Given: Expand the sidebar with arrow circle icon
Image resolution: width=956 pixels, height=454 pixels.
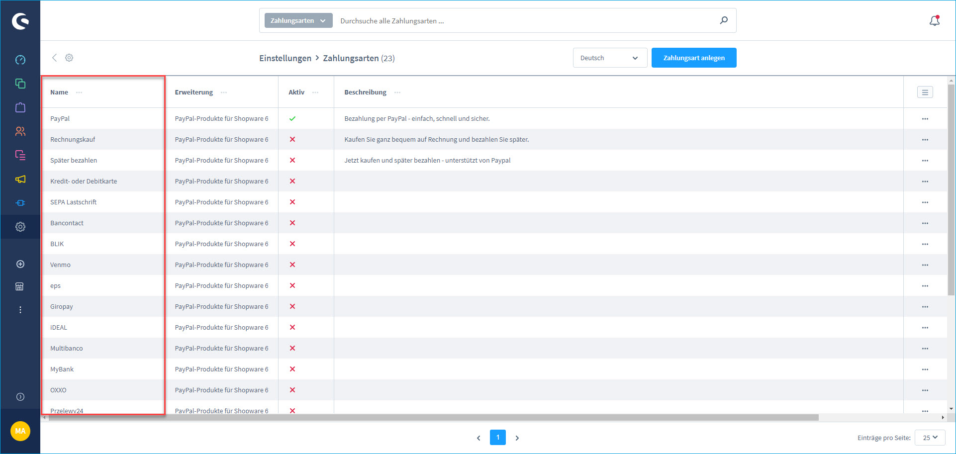Looking at the screenshot, I should pos(20,397).
